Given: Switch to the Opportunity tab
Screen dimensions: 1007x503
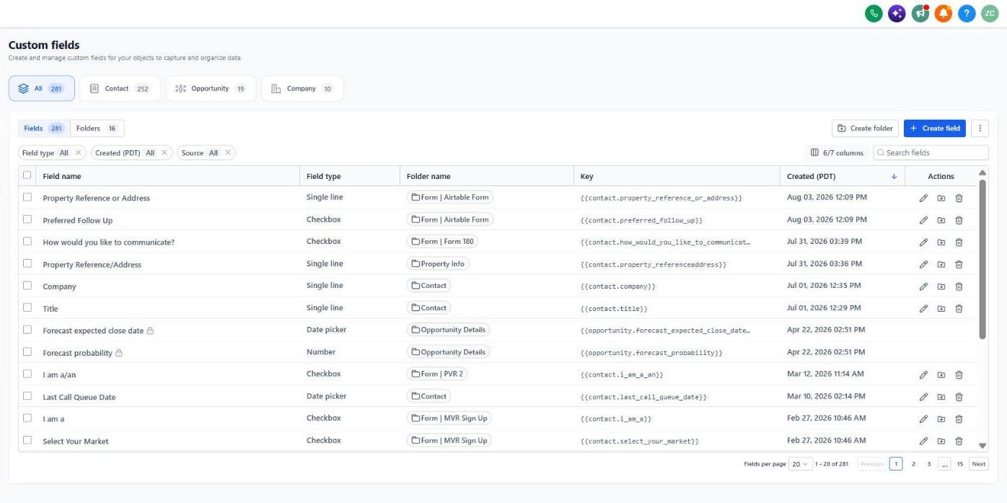Looking at the screenshot, I should click(211, 89).
